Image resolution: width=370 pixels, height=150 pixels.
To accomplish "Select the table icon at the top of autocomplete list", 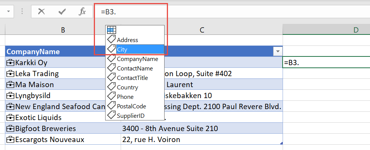I will (x=112, y=30).
